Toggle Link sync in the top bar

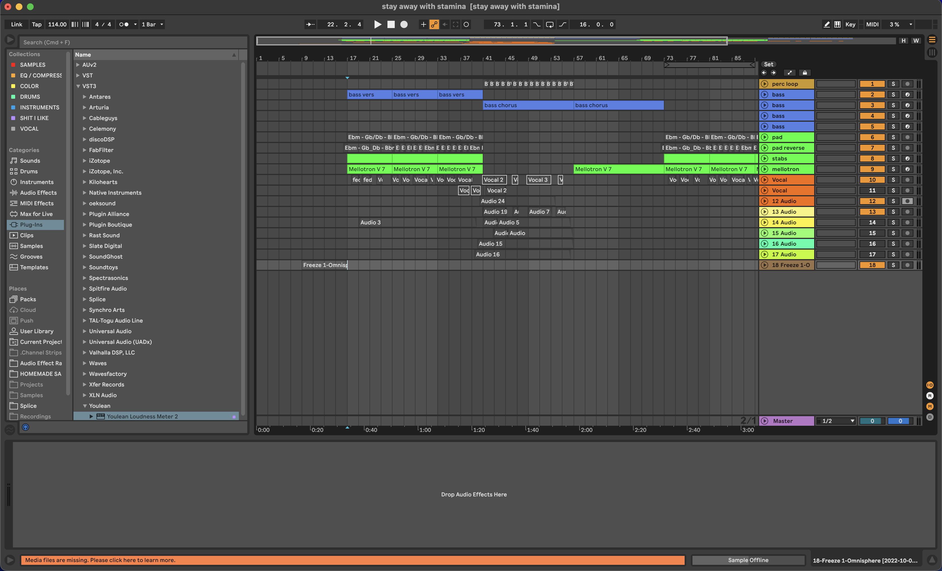(16, 24)
